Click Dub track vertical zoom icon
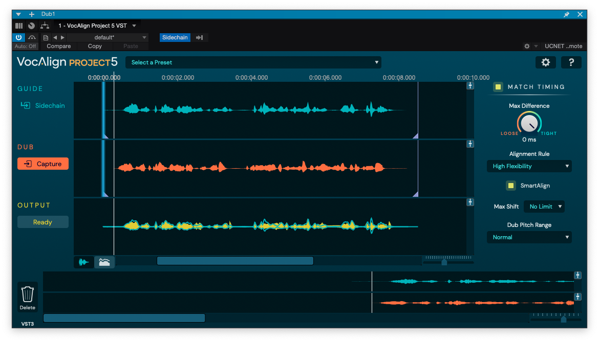599x342 pixels. [x=470, y=144]
